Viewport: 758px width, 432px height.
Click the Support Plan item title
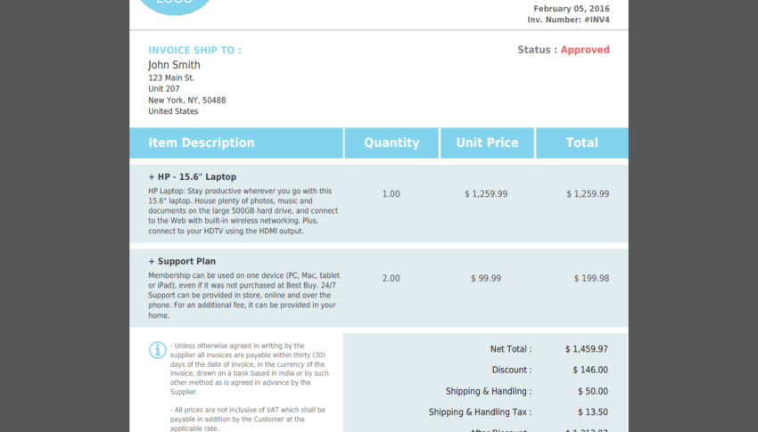coord(182,262)
